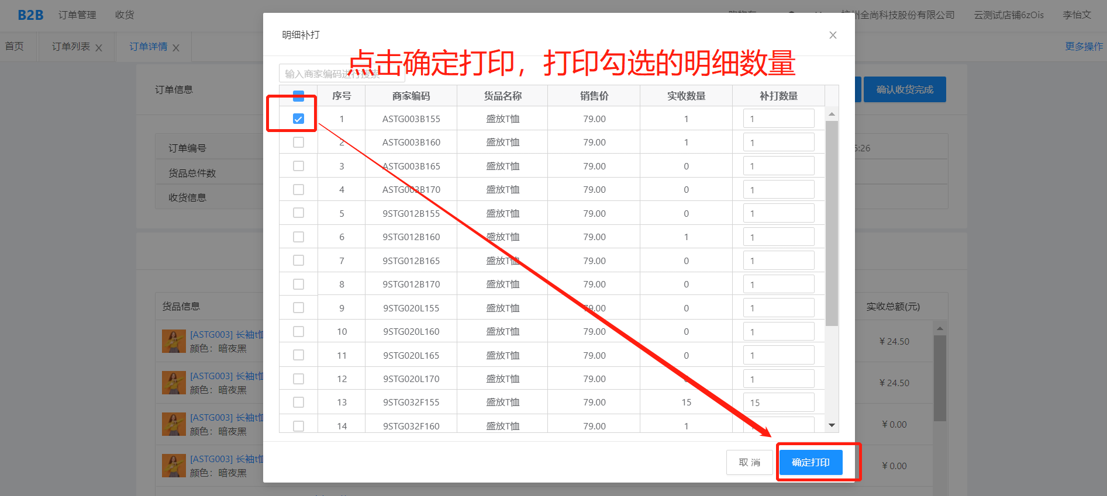
Task: Click the 补打数量 input for row 13
Action: coord(778,402)
